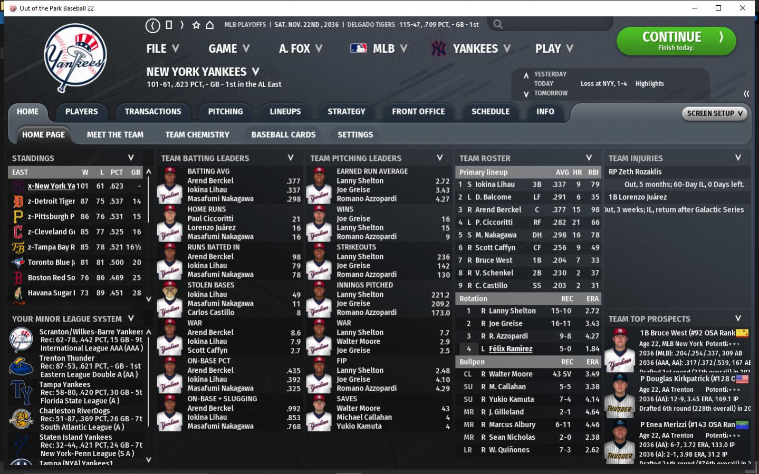Switch to the PLAYERS tab
The width and height of the screenshot is (759, 474).
[x=81, y=112]
